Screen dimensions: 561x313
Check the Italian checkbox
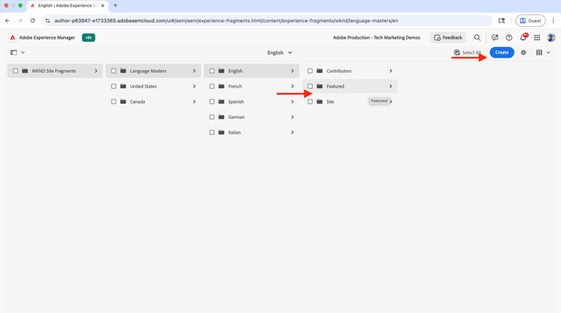coord(212,132)
